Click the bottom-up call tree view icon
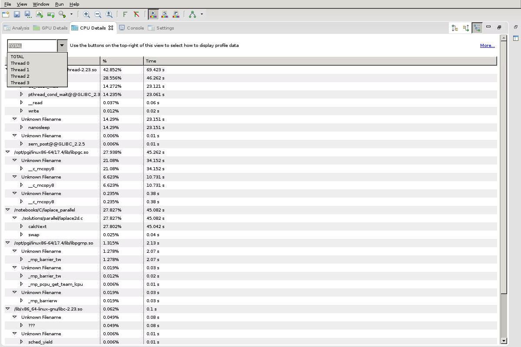This screenshot has width=521, height=347. 466,28
